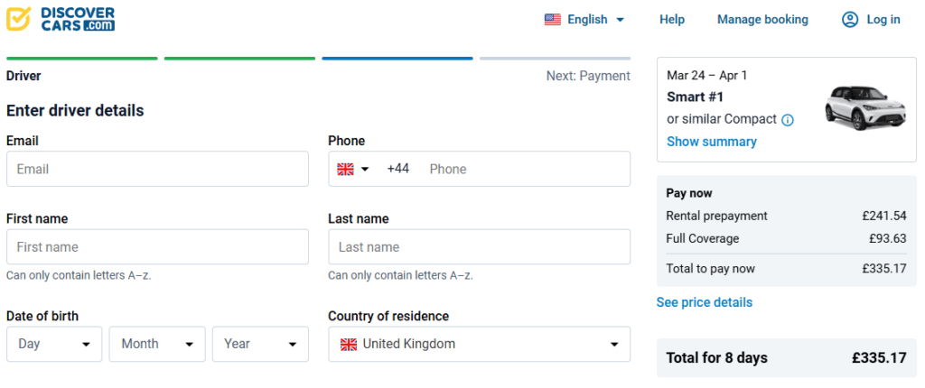The height and width of the screenshot is (388, 925).
Task: Focus the Email input field
Action: [x=157, y=169]
